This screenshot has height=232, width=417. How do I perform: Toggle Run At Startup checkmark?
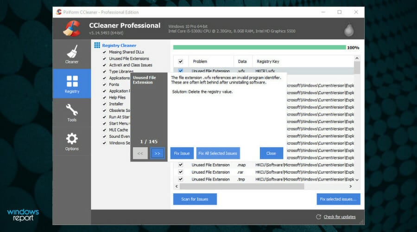click(104, 117)
